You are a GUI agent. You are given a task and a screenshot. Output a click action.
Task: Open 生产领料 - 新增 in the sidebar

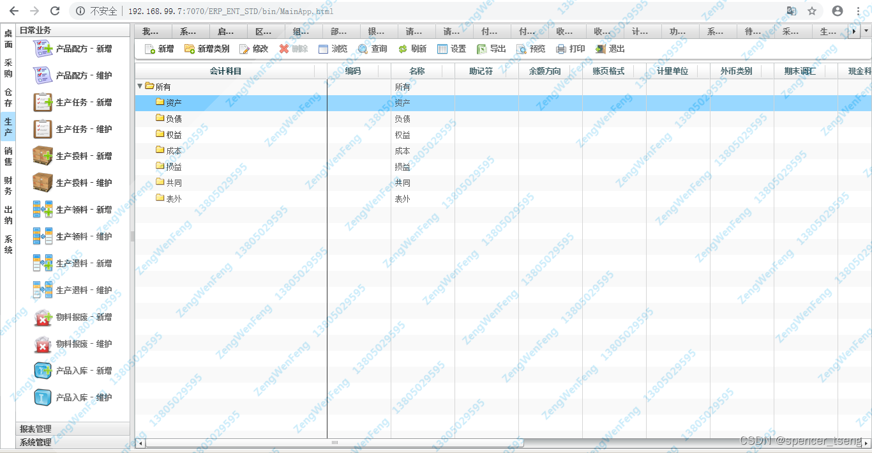pos(72,210)
